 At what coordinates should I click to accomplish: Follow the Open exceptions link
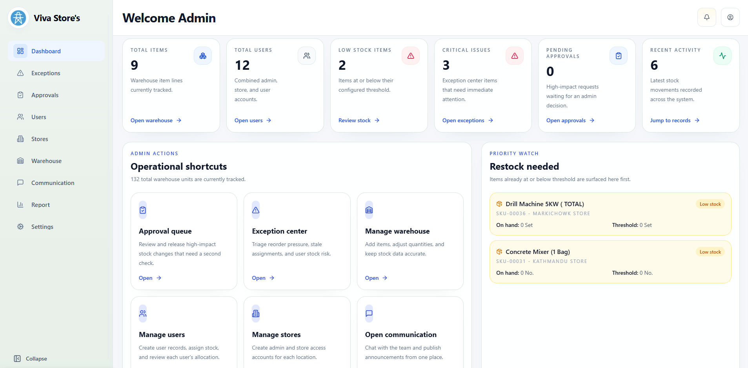(x=468, y=120)
